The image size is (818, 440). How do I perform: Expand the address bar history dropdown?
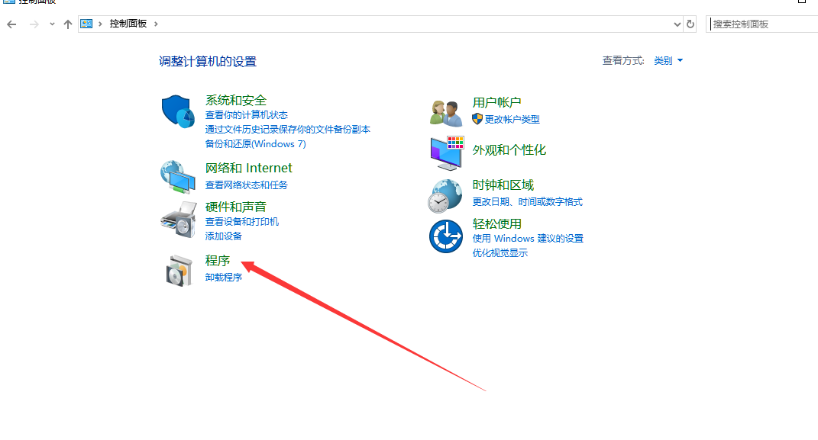(x=677, y=24)
